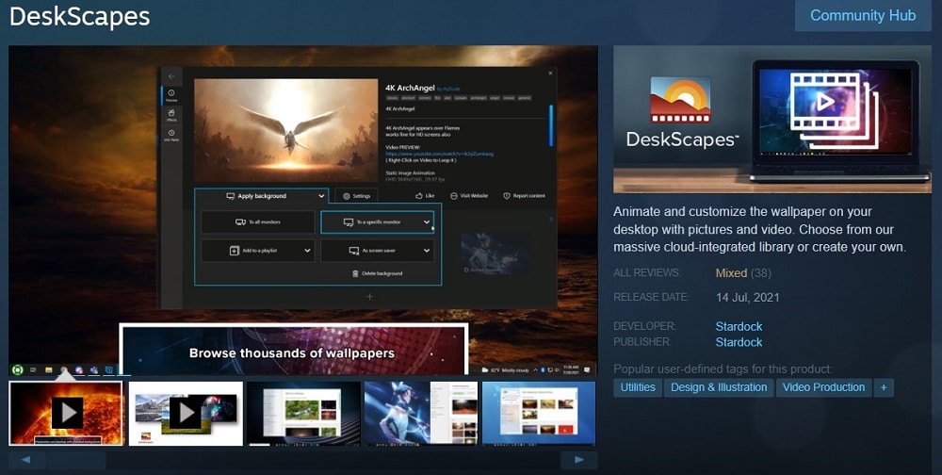Open the Settings gear button
The width and height of the screenshot is (942, 475).
[356, 196]
